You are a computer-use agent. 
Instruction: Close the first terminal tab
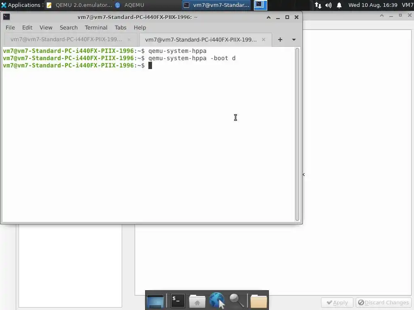point(129,40)
